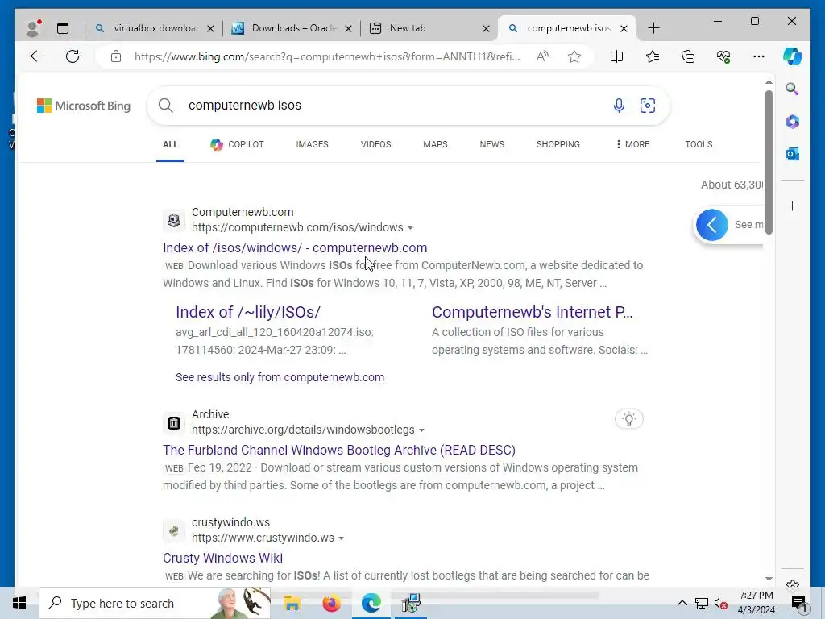Open the MORE search categories menu
Image resolution: width=825 pixels, height=619 pixels.
(633, 144)
